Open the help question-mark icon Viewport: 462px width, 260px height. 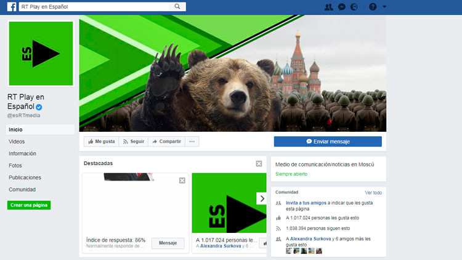[x=373, y=7]
